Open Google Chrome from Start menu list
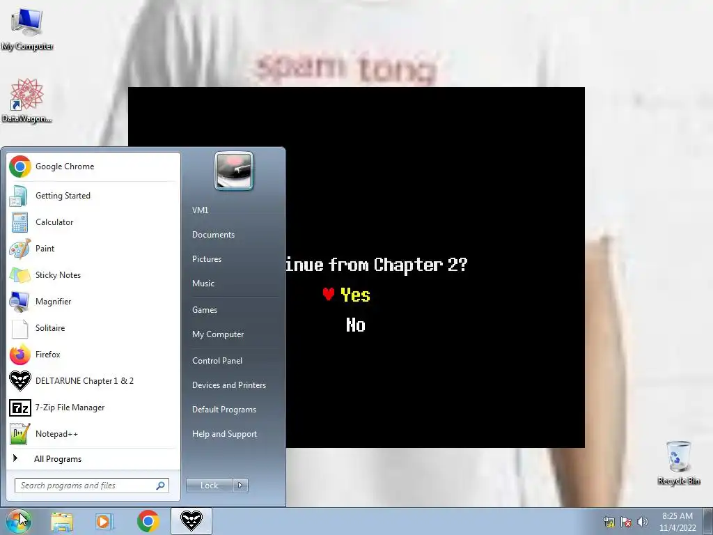 click(93, 166)
